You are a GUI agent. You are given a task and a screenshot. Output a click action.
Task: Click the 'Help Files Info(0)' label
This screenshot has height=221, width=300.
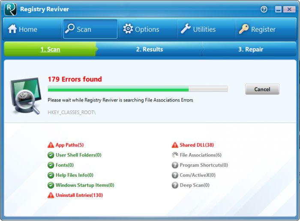[75, 175]
